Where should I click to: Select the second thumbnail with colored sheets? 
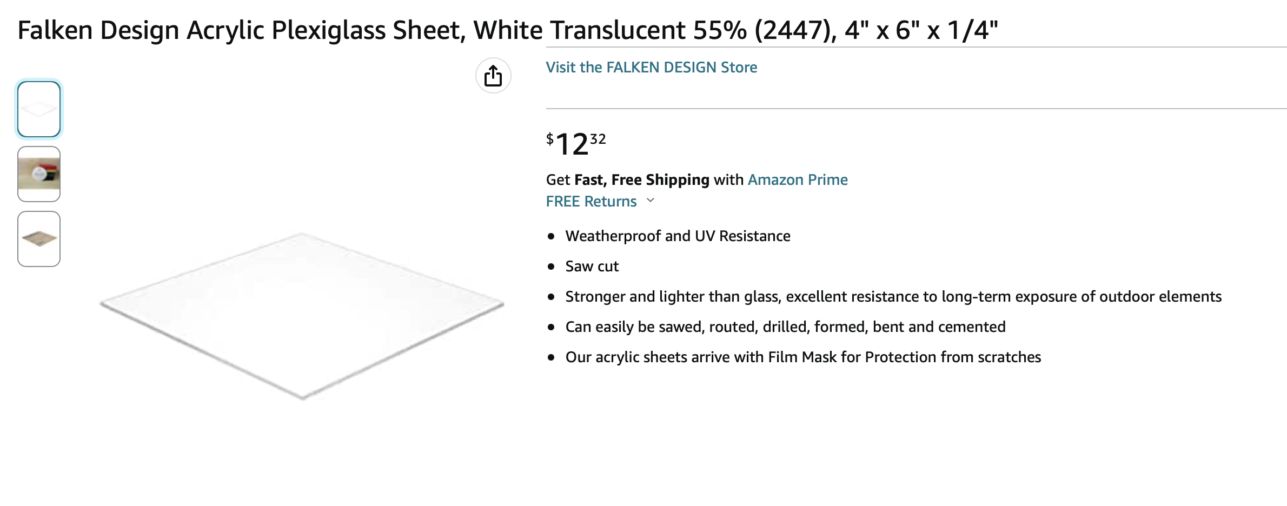coord(39,174)
